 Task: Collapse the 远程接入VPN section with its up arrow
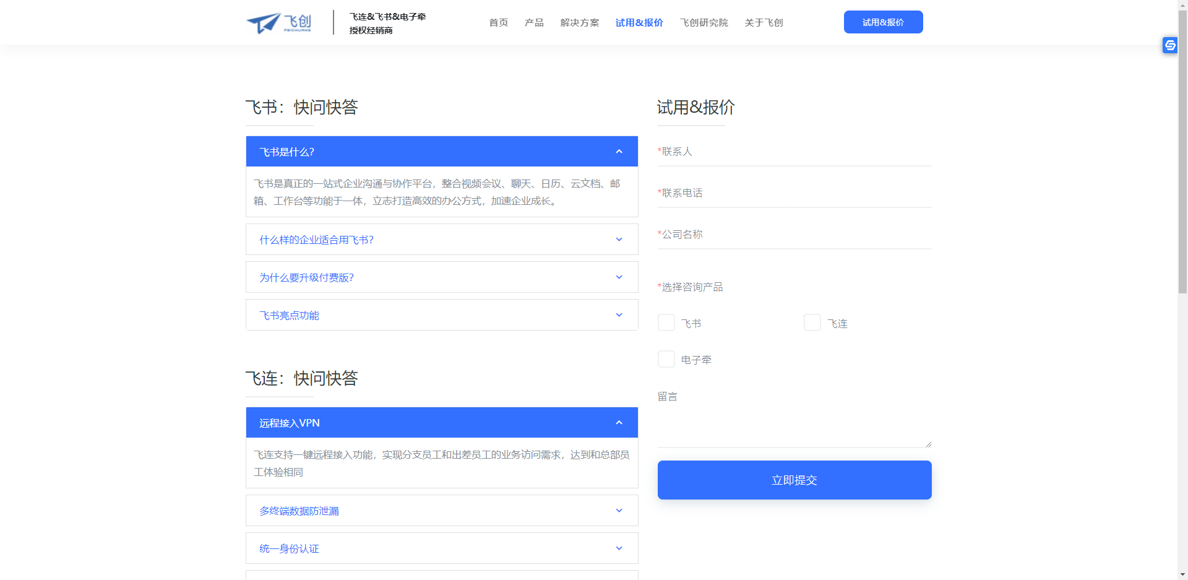click(x=619, y=423)
